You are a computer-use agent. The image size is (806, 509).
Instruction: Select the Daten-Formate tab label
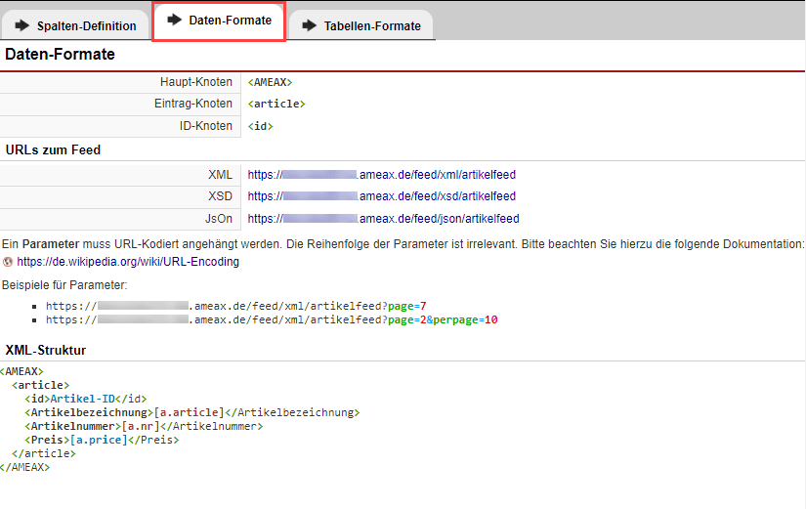pos(230,21)
